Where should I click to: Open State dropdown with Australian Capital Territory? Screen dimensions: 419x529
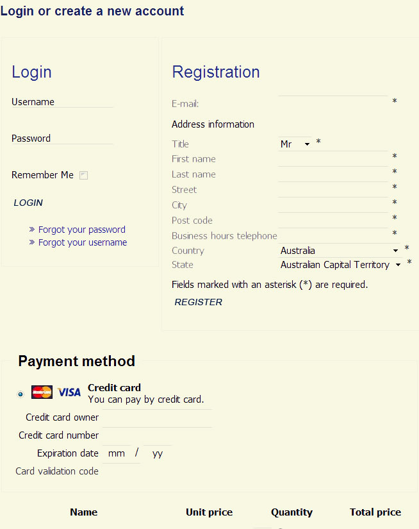pyautogui.click(x=340, y=264)
